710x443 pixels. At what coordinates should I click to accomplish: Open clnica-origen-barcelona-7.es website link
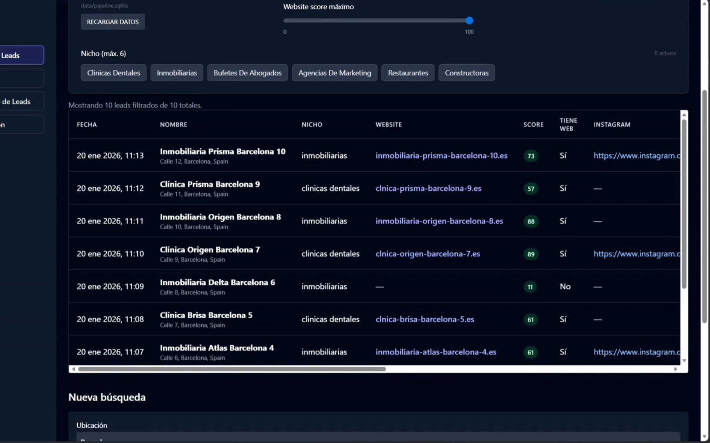(428, 254)
